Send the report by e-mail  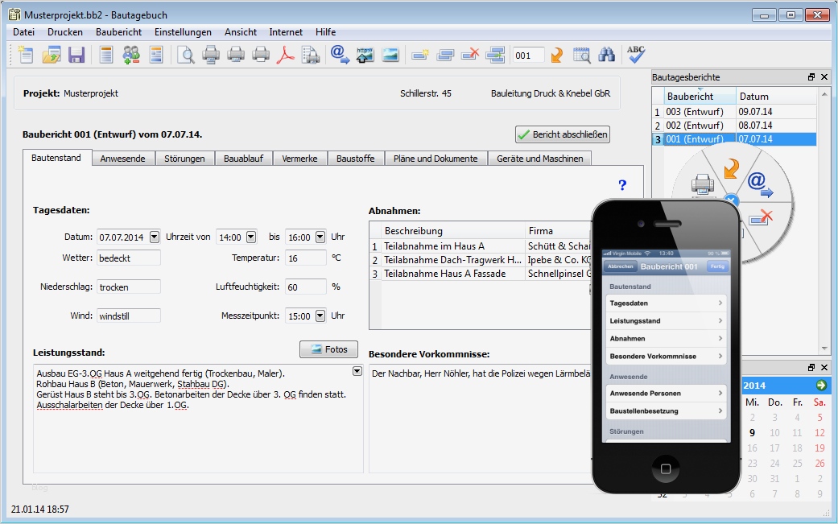338,55
